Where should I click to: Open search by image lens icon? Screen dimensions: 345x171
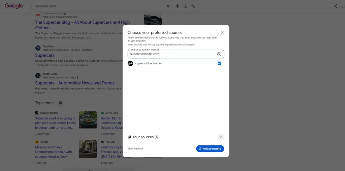[185, 6]
